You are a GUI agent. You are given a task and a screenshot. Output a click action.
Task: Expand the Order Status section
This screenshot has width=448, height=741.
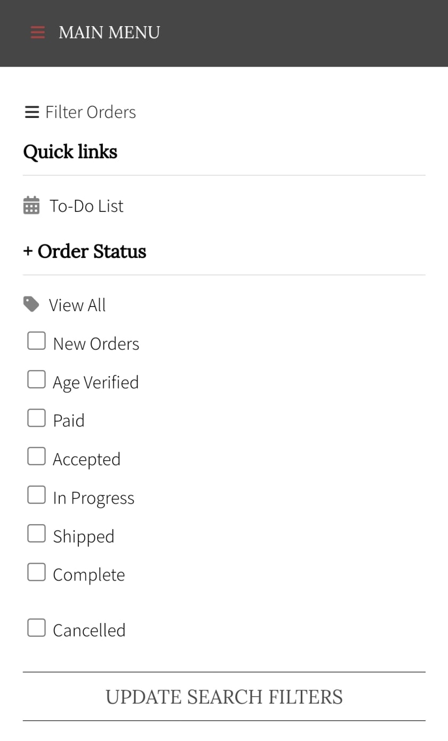point(85,251)
